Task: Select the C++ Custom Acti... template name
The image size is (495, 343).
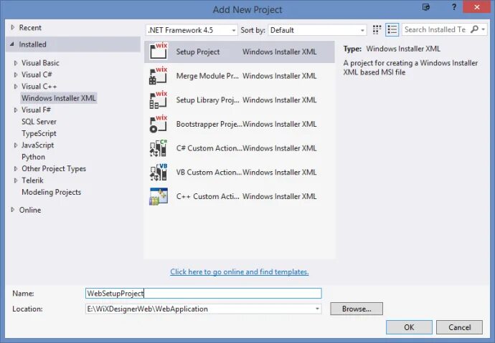Action: pyautogui.click(x=207, y=196)
